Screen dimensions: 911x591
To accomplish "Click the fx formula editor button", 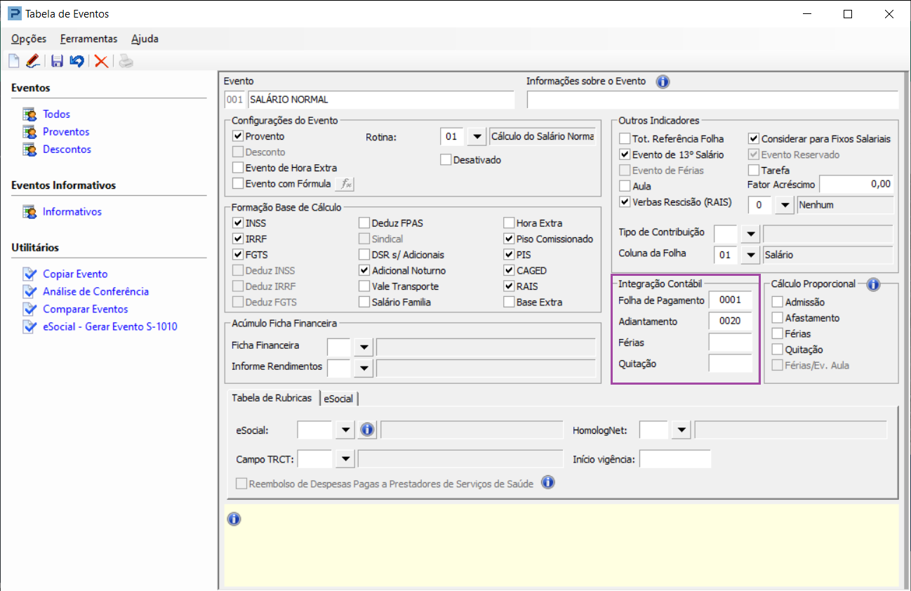I will [345, 184].
